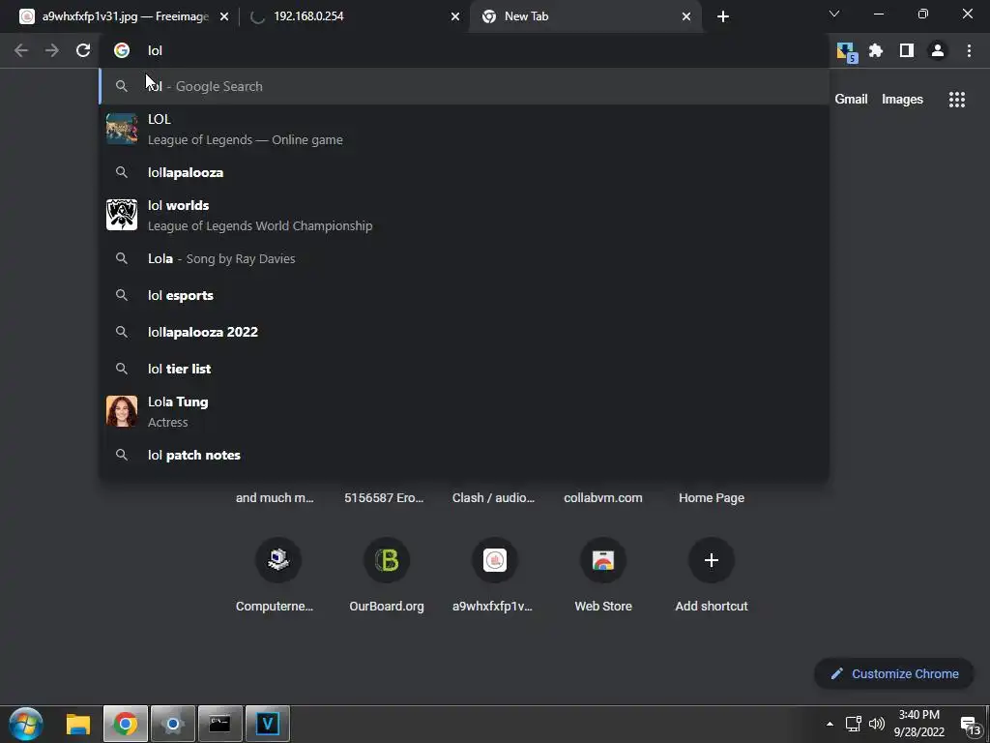990x743 pixels.
Task: Open the Google apps grid
Action: point(956,100)
